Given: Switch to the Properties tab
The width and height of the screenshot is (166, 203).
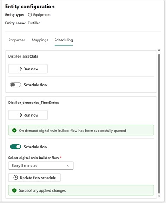Looking at the screenshot, I should coord(17,40).
